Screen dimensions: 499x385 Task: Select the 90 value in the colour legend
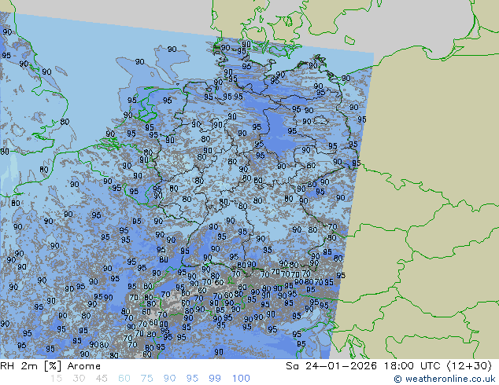click(169, 379)
